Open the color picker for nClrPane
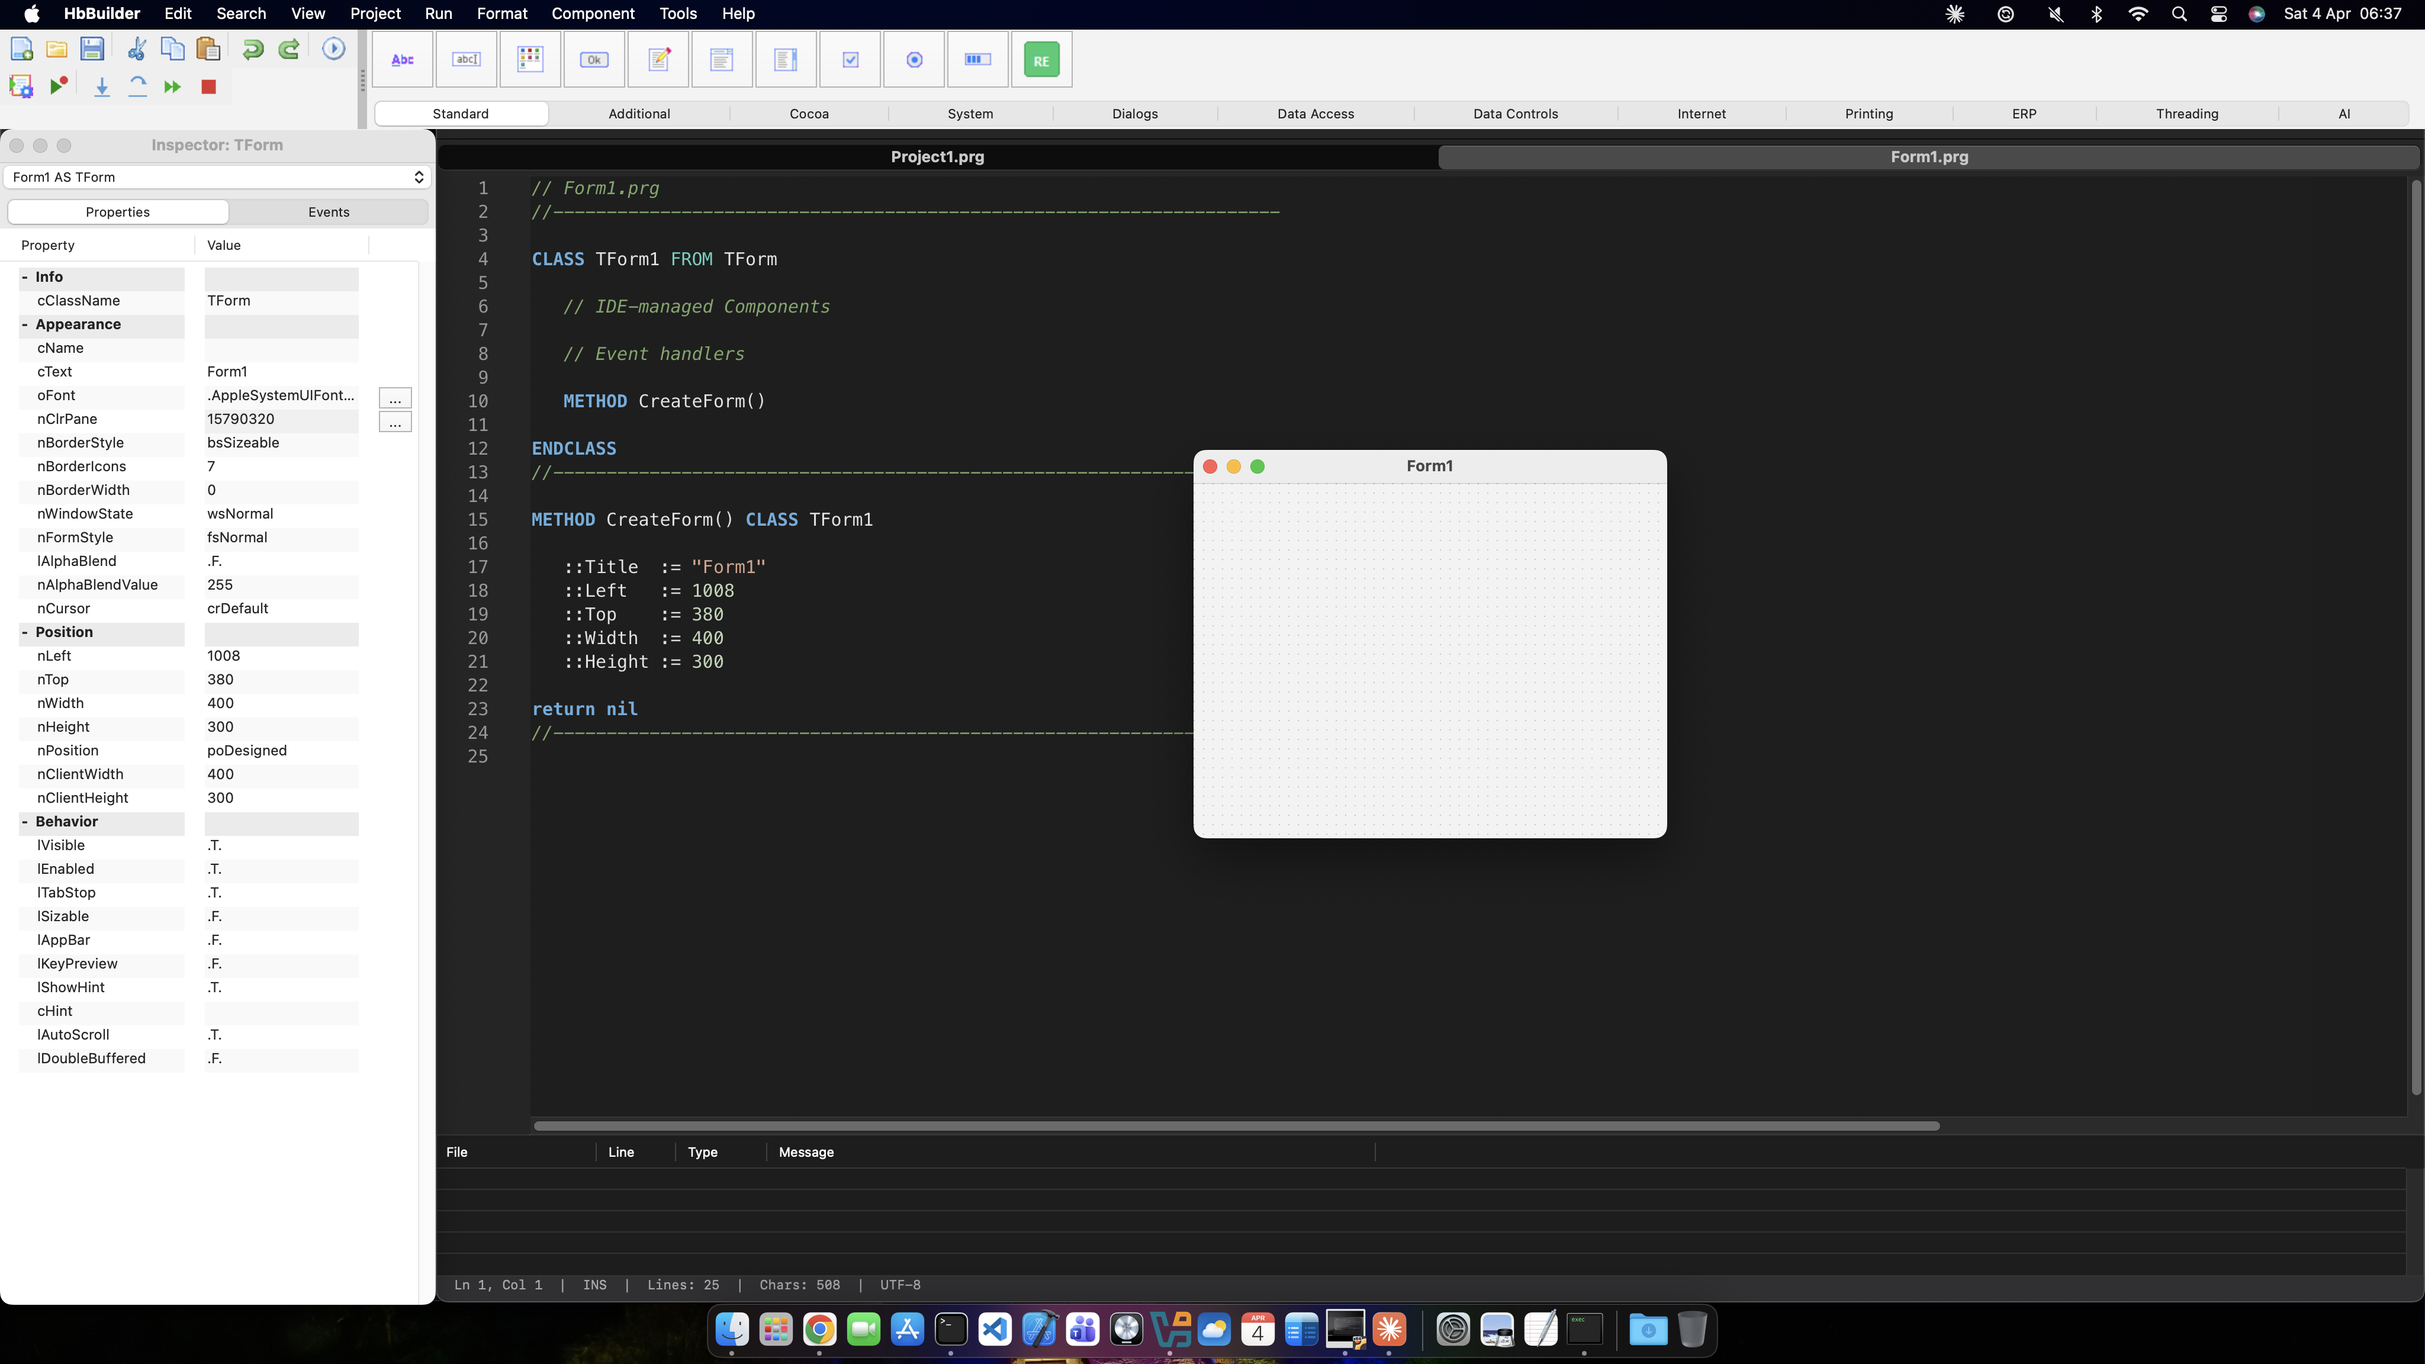2425x1364 pixels. (394, 422)
